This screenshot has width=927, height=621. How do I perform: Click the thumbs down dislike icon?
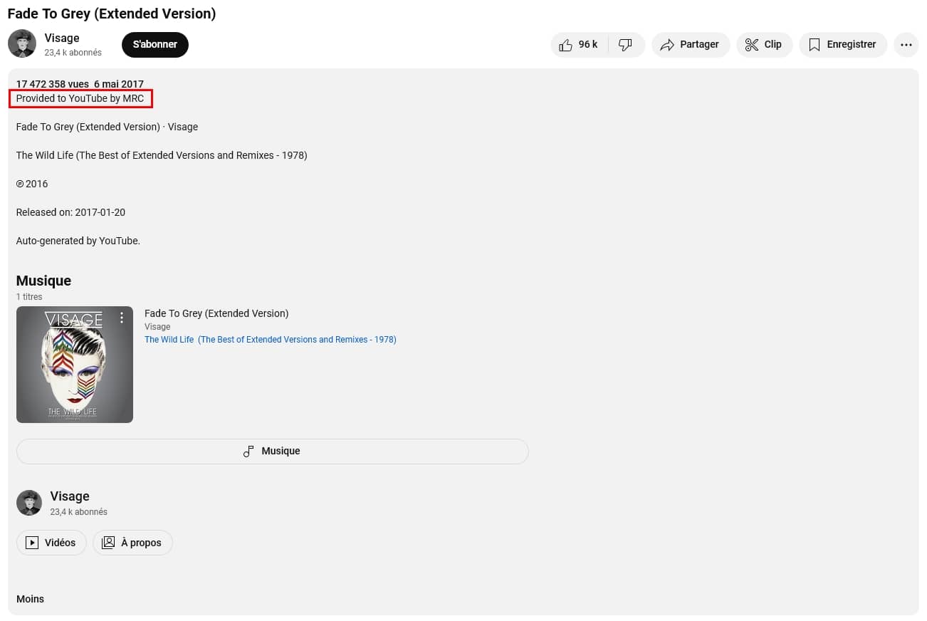(625, 45)
